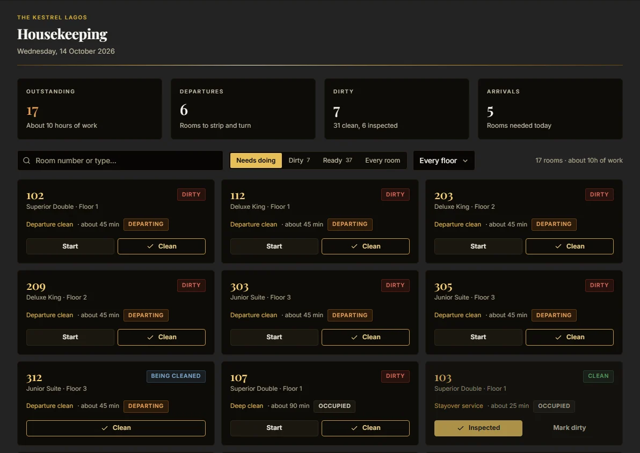Mark room 102 as Clean

pos(162,246)
